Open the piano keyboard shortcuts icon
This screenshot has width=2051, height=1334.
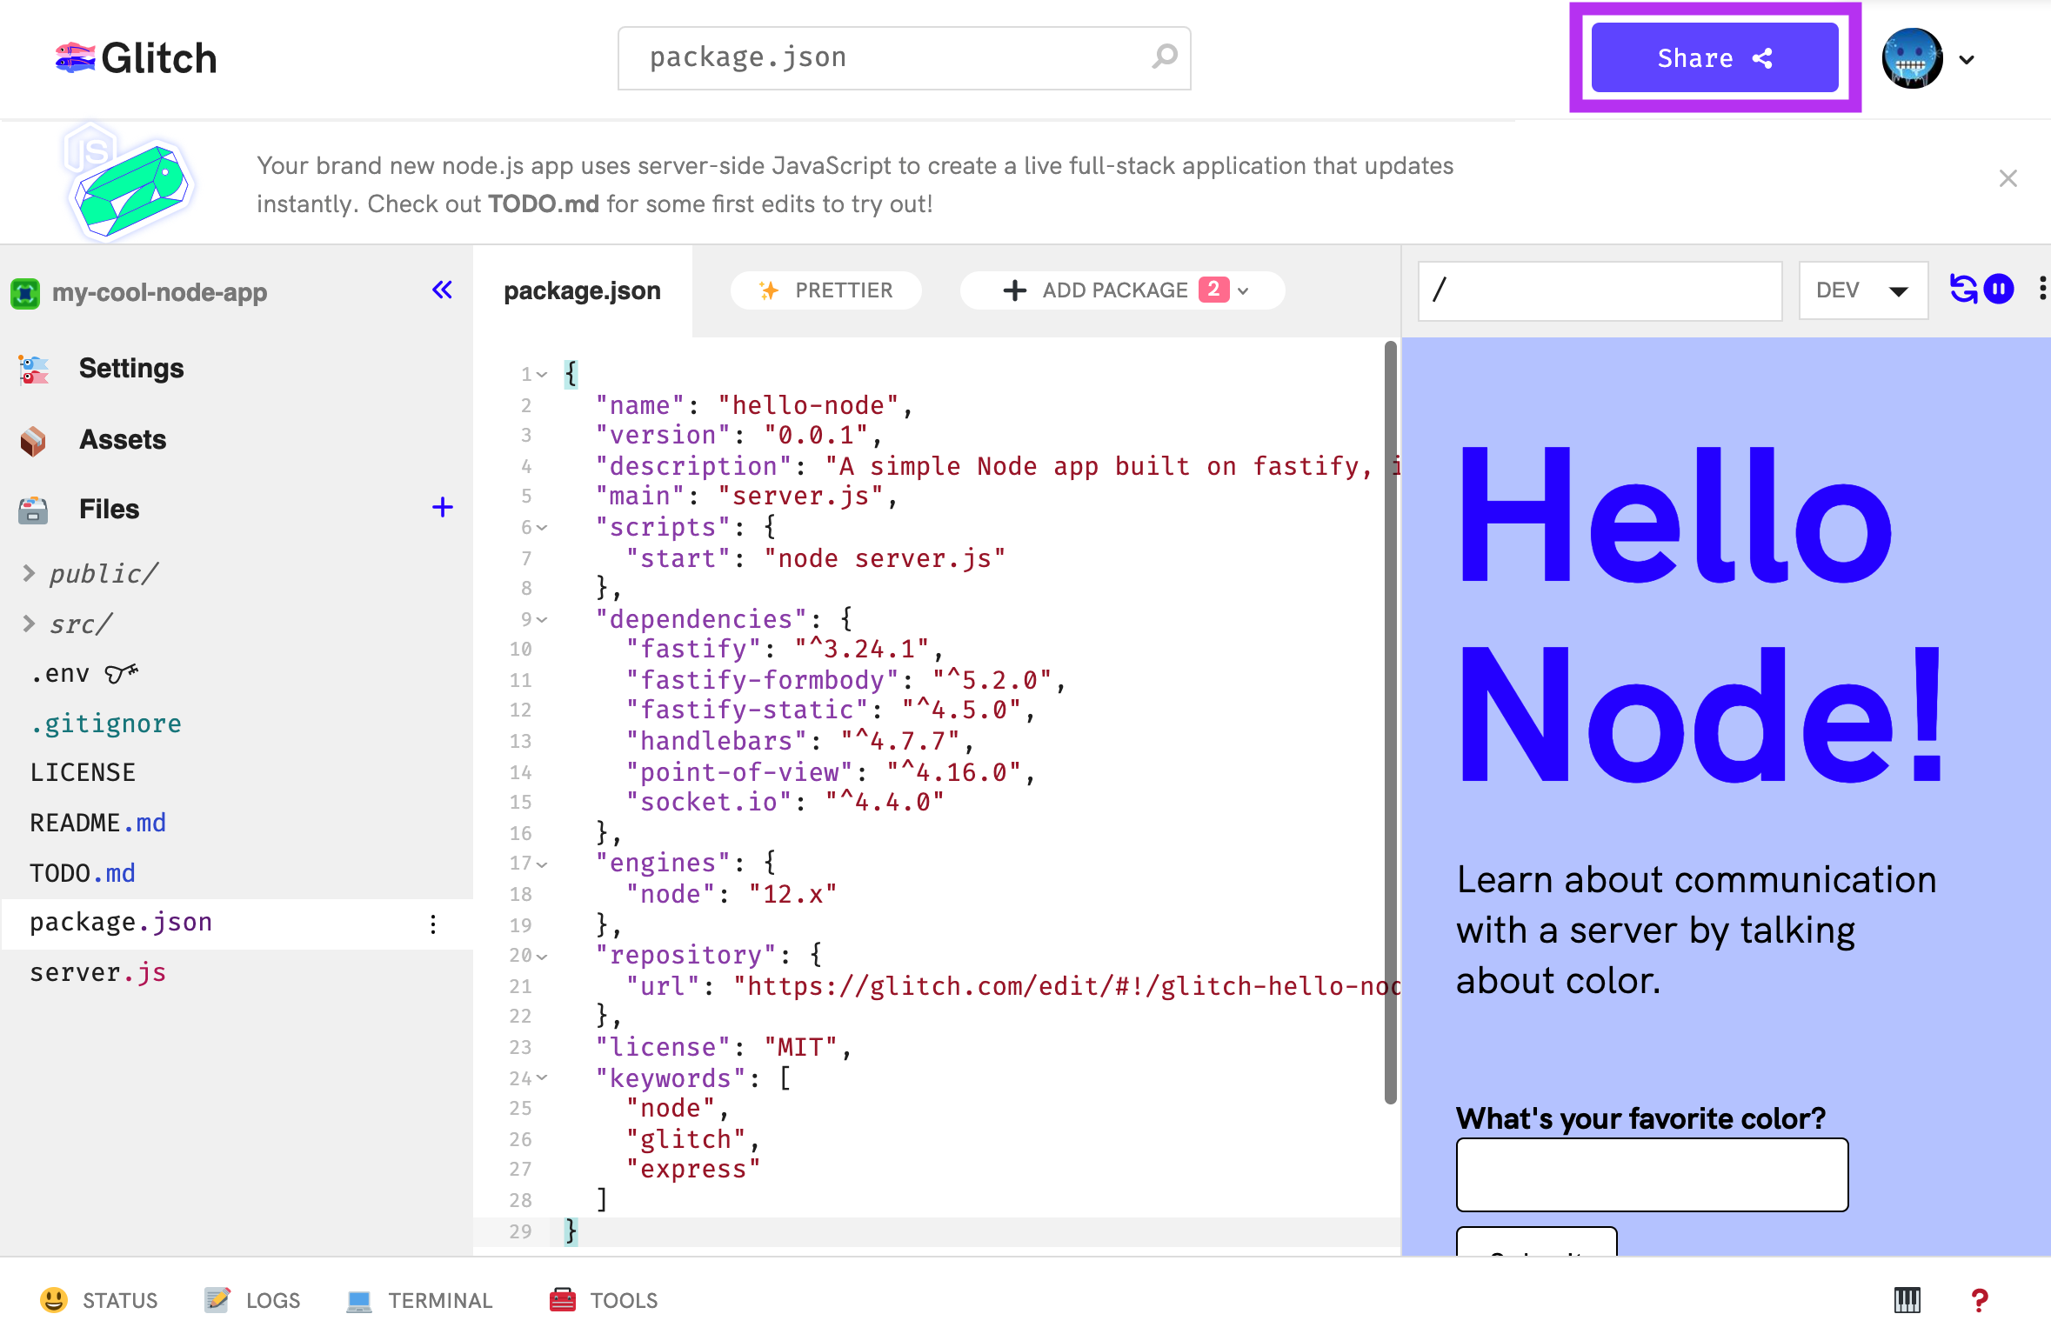coord(1907,1300)
